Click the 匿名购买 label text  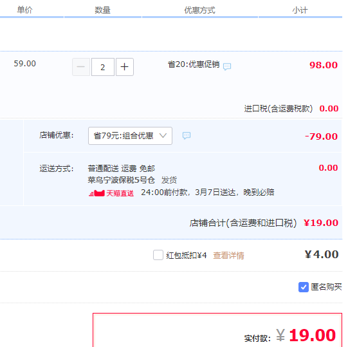point(326,287)
